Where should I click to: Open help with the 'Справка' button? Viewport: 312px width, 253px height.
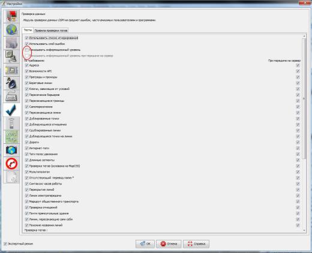pos(196,244)
